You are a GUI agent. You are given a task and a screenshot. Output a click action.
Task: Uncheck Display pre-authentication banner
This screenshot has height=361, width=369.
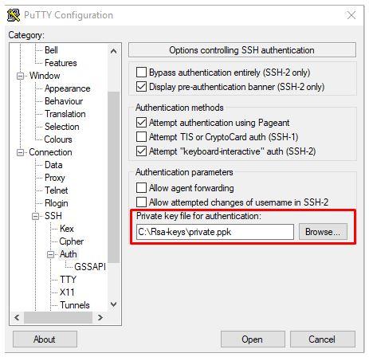click(x=141, y=87)
